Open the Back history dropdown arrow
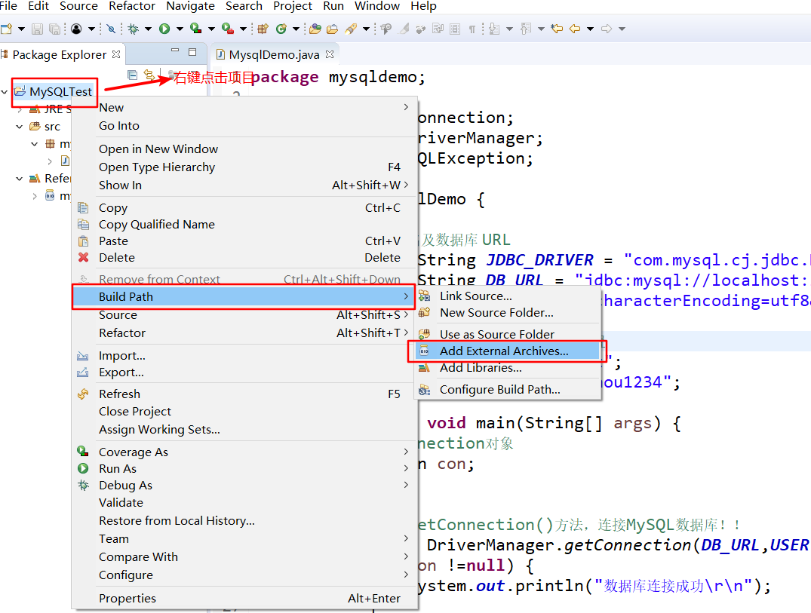811x613 pixels. 590,29
